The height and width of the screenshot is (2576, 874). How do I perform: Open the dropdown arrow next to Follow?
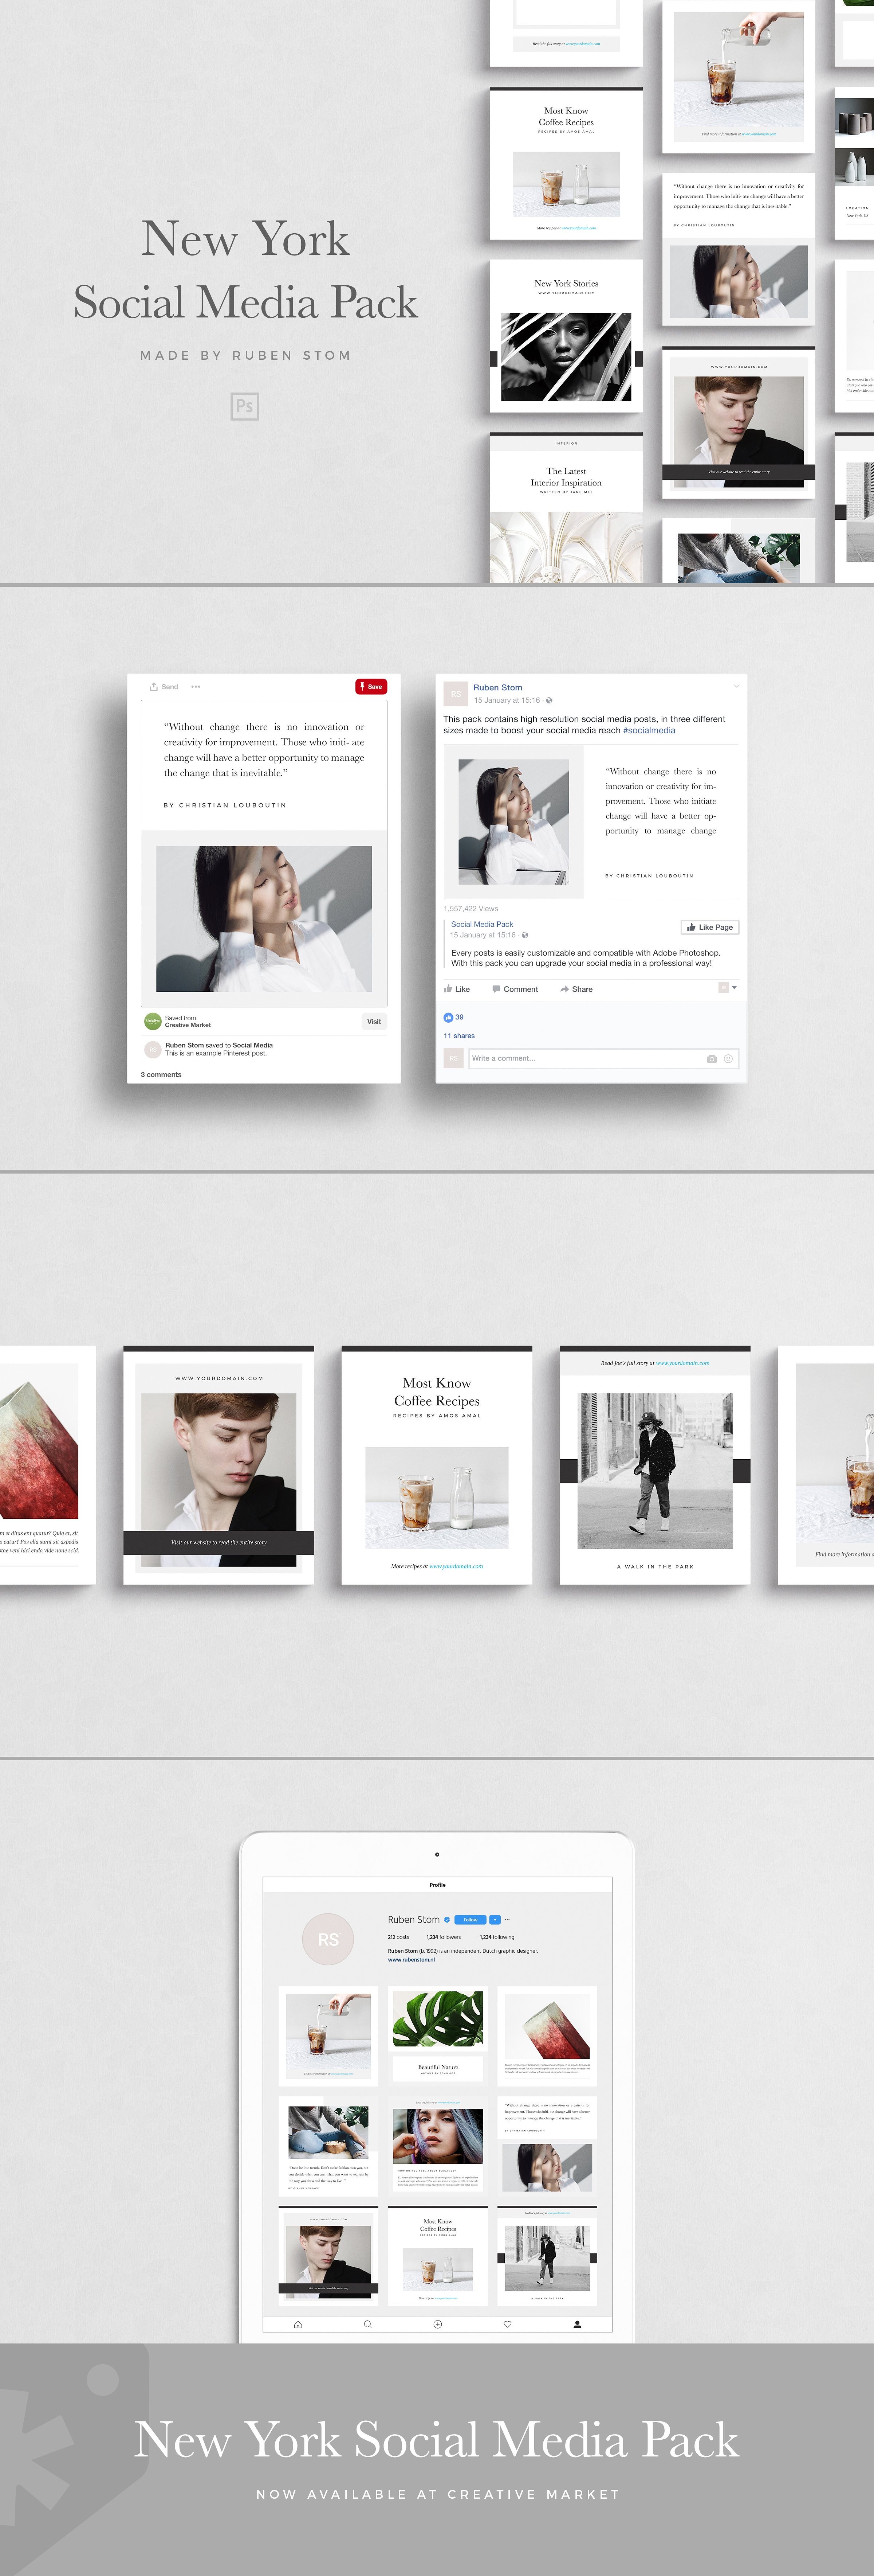coord(495,1920)
